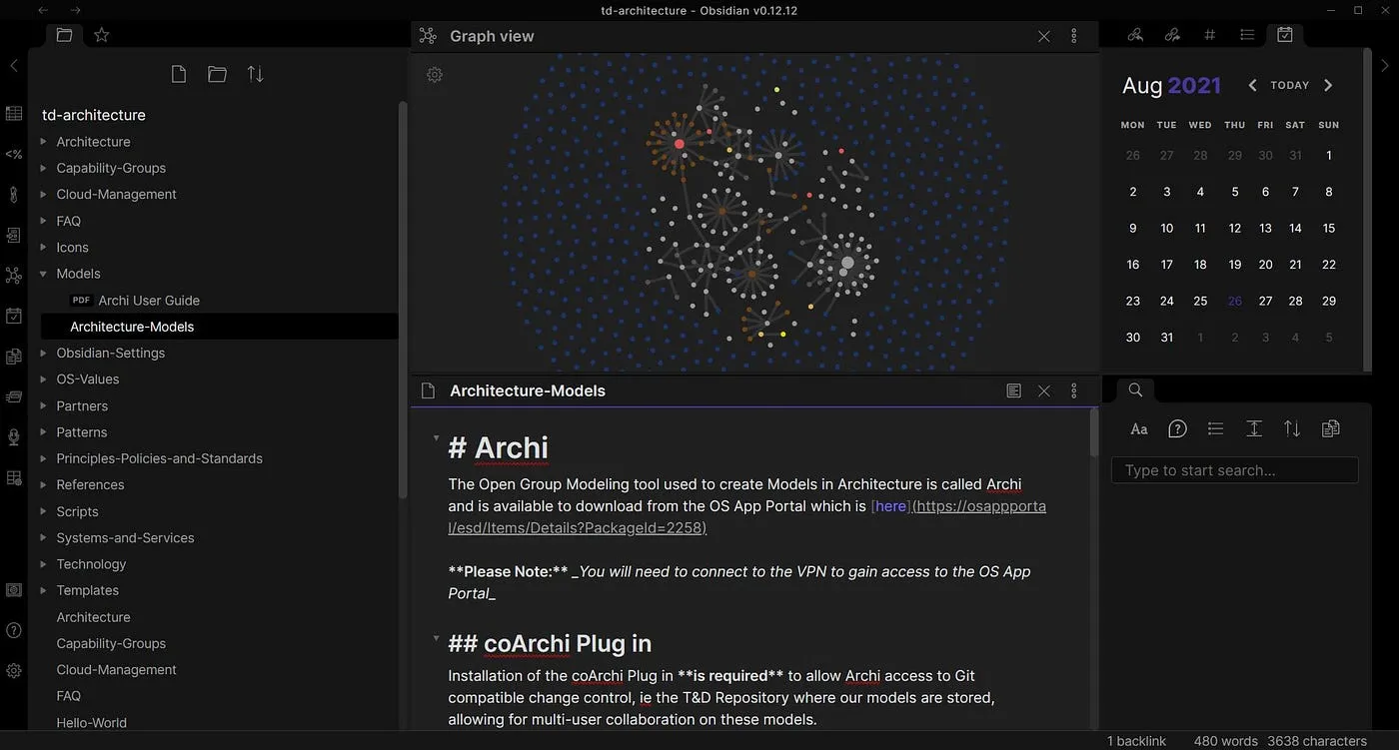1399x750 pixels.
Task: Open the Archi User Guide PDF
Action: [x=148, y=301]
